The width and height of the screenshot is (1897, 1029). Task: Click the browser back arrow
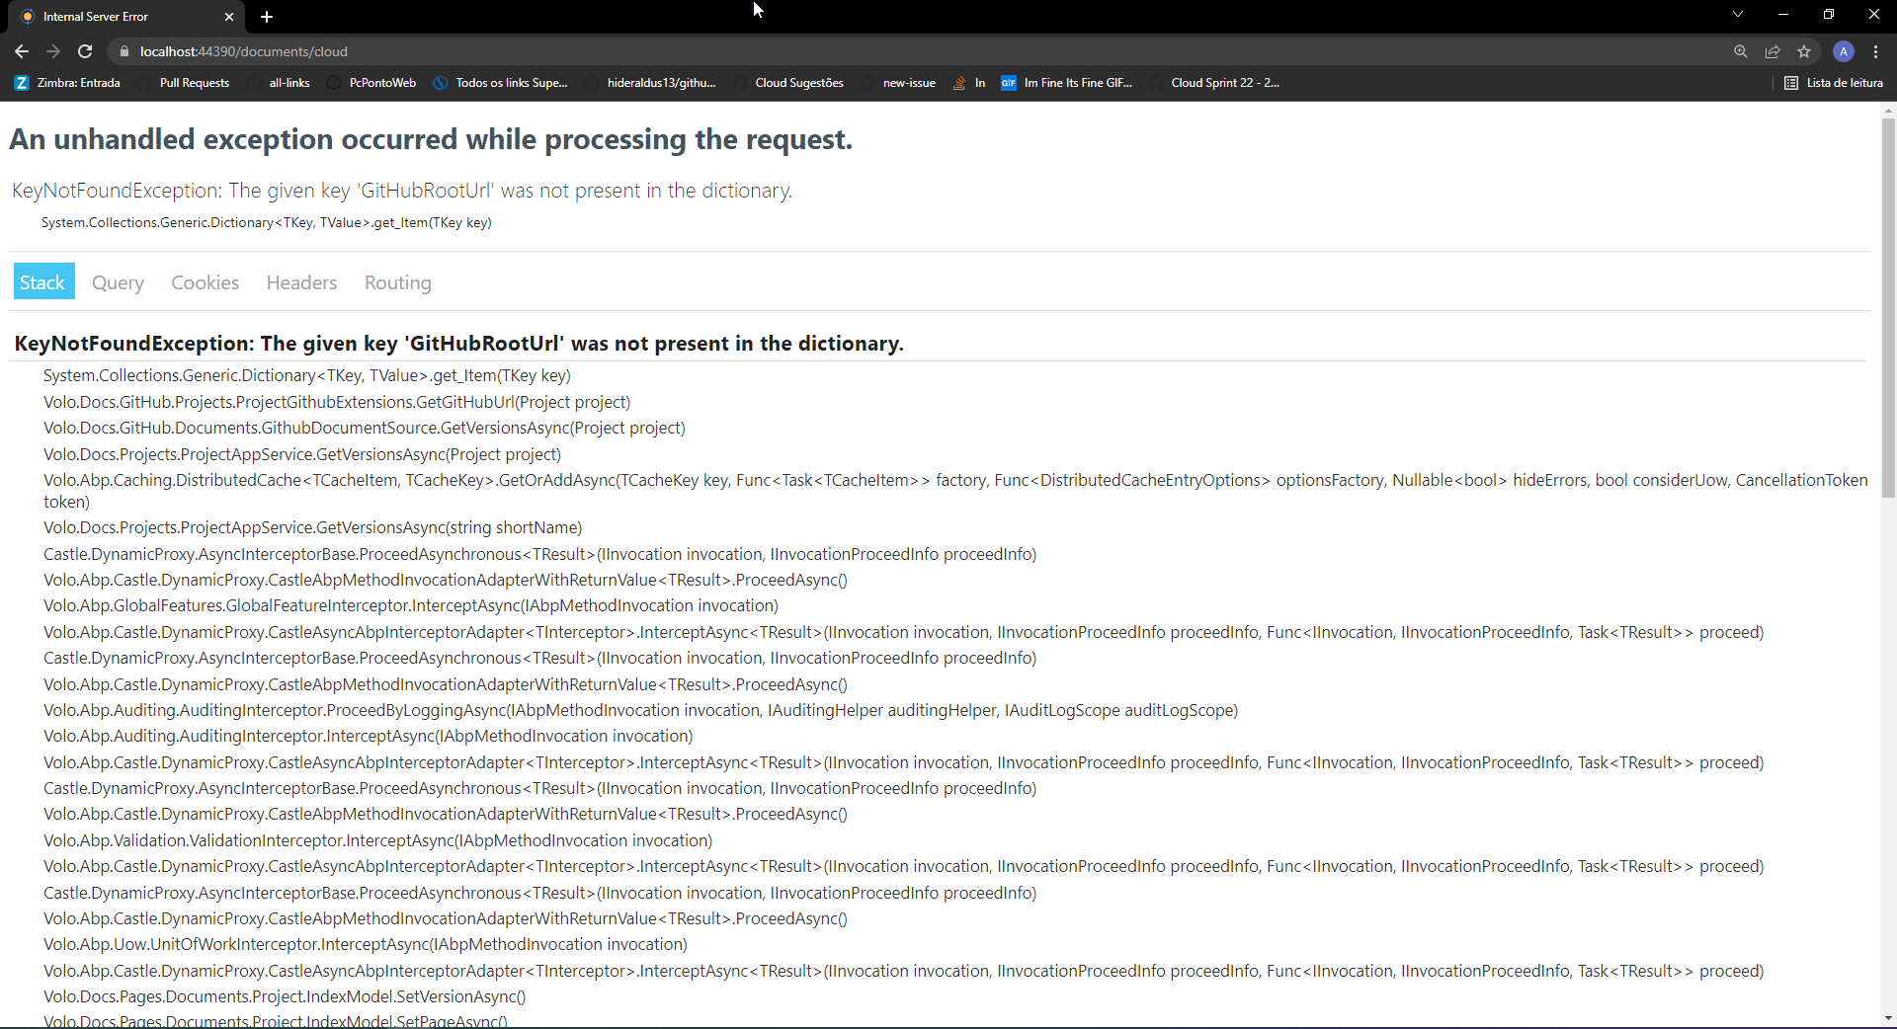(22, 51)
